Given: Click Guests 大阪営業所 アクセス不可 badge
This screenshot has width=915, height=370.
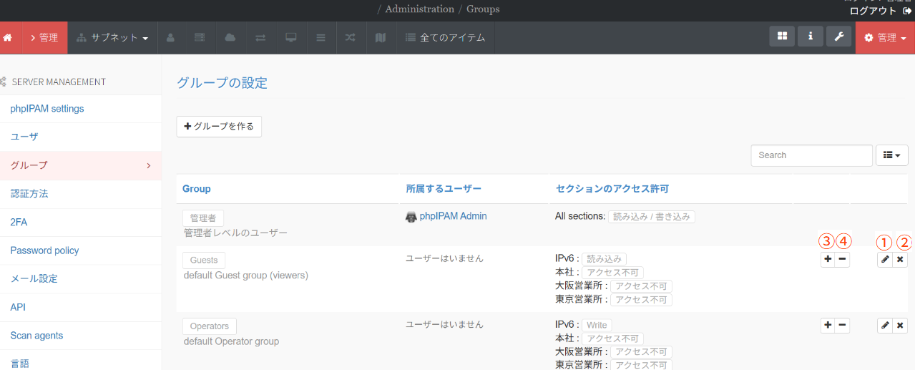Looking at the screenshot, I should 641,286.
